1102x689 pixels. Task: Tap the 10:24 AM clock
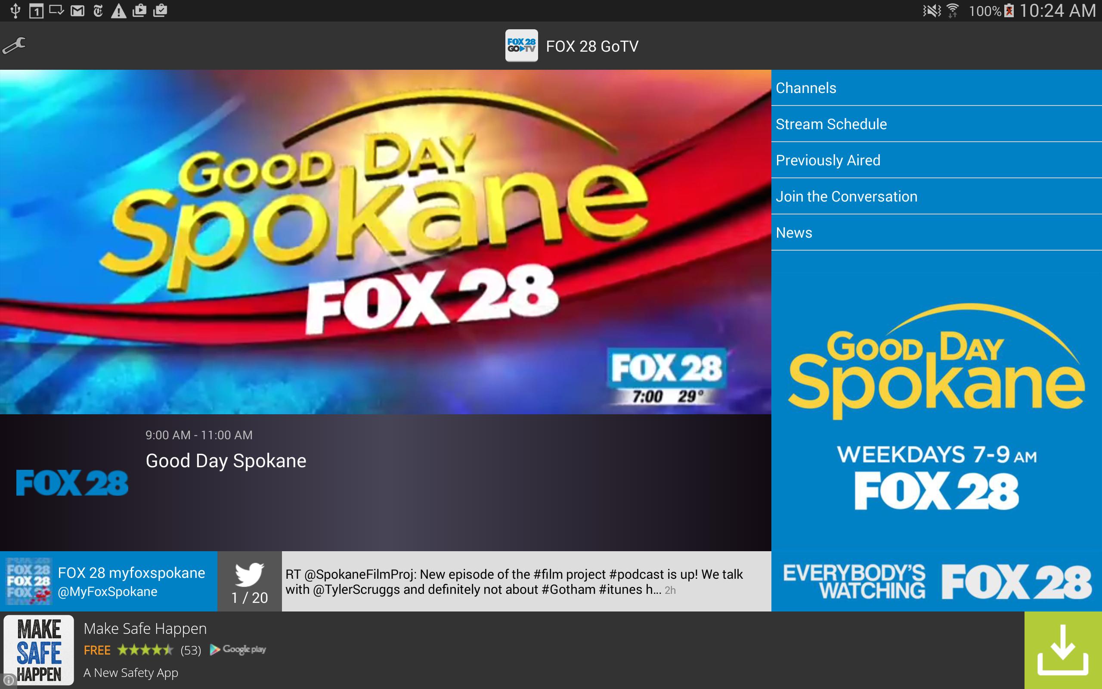[x=1057, y=10]
